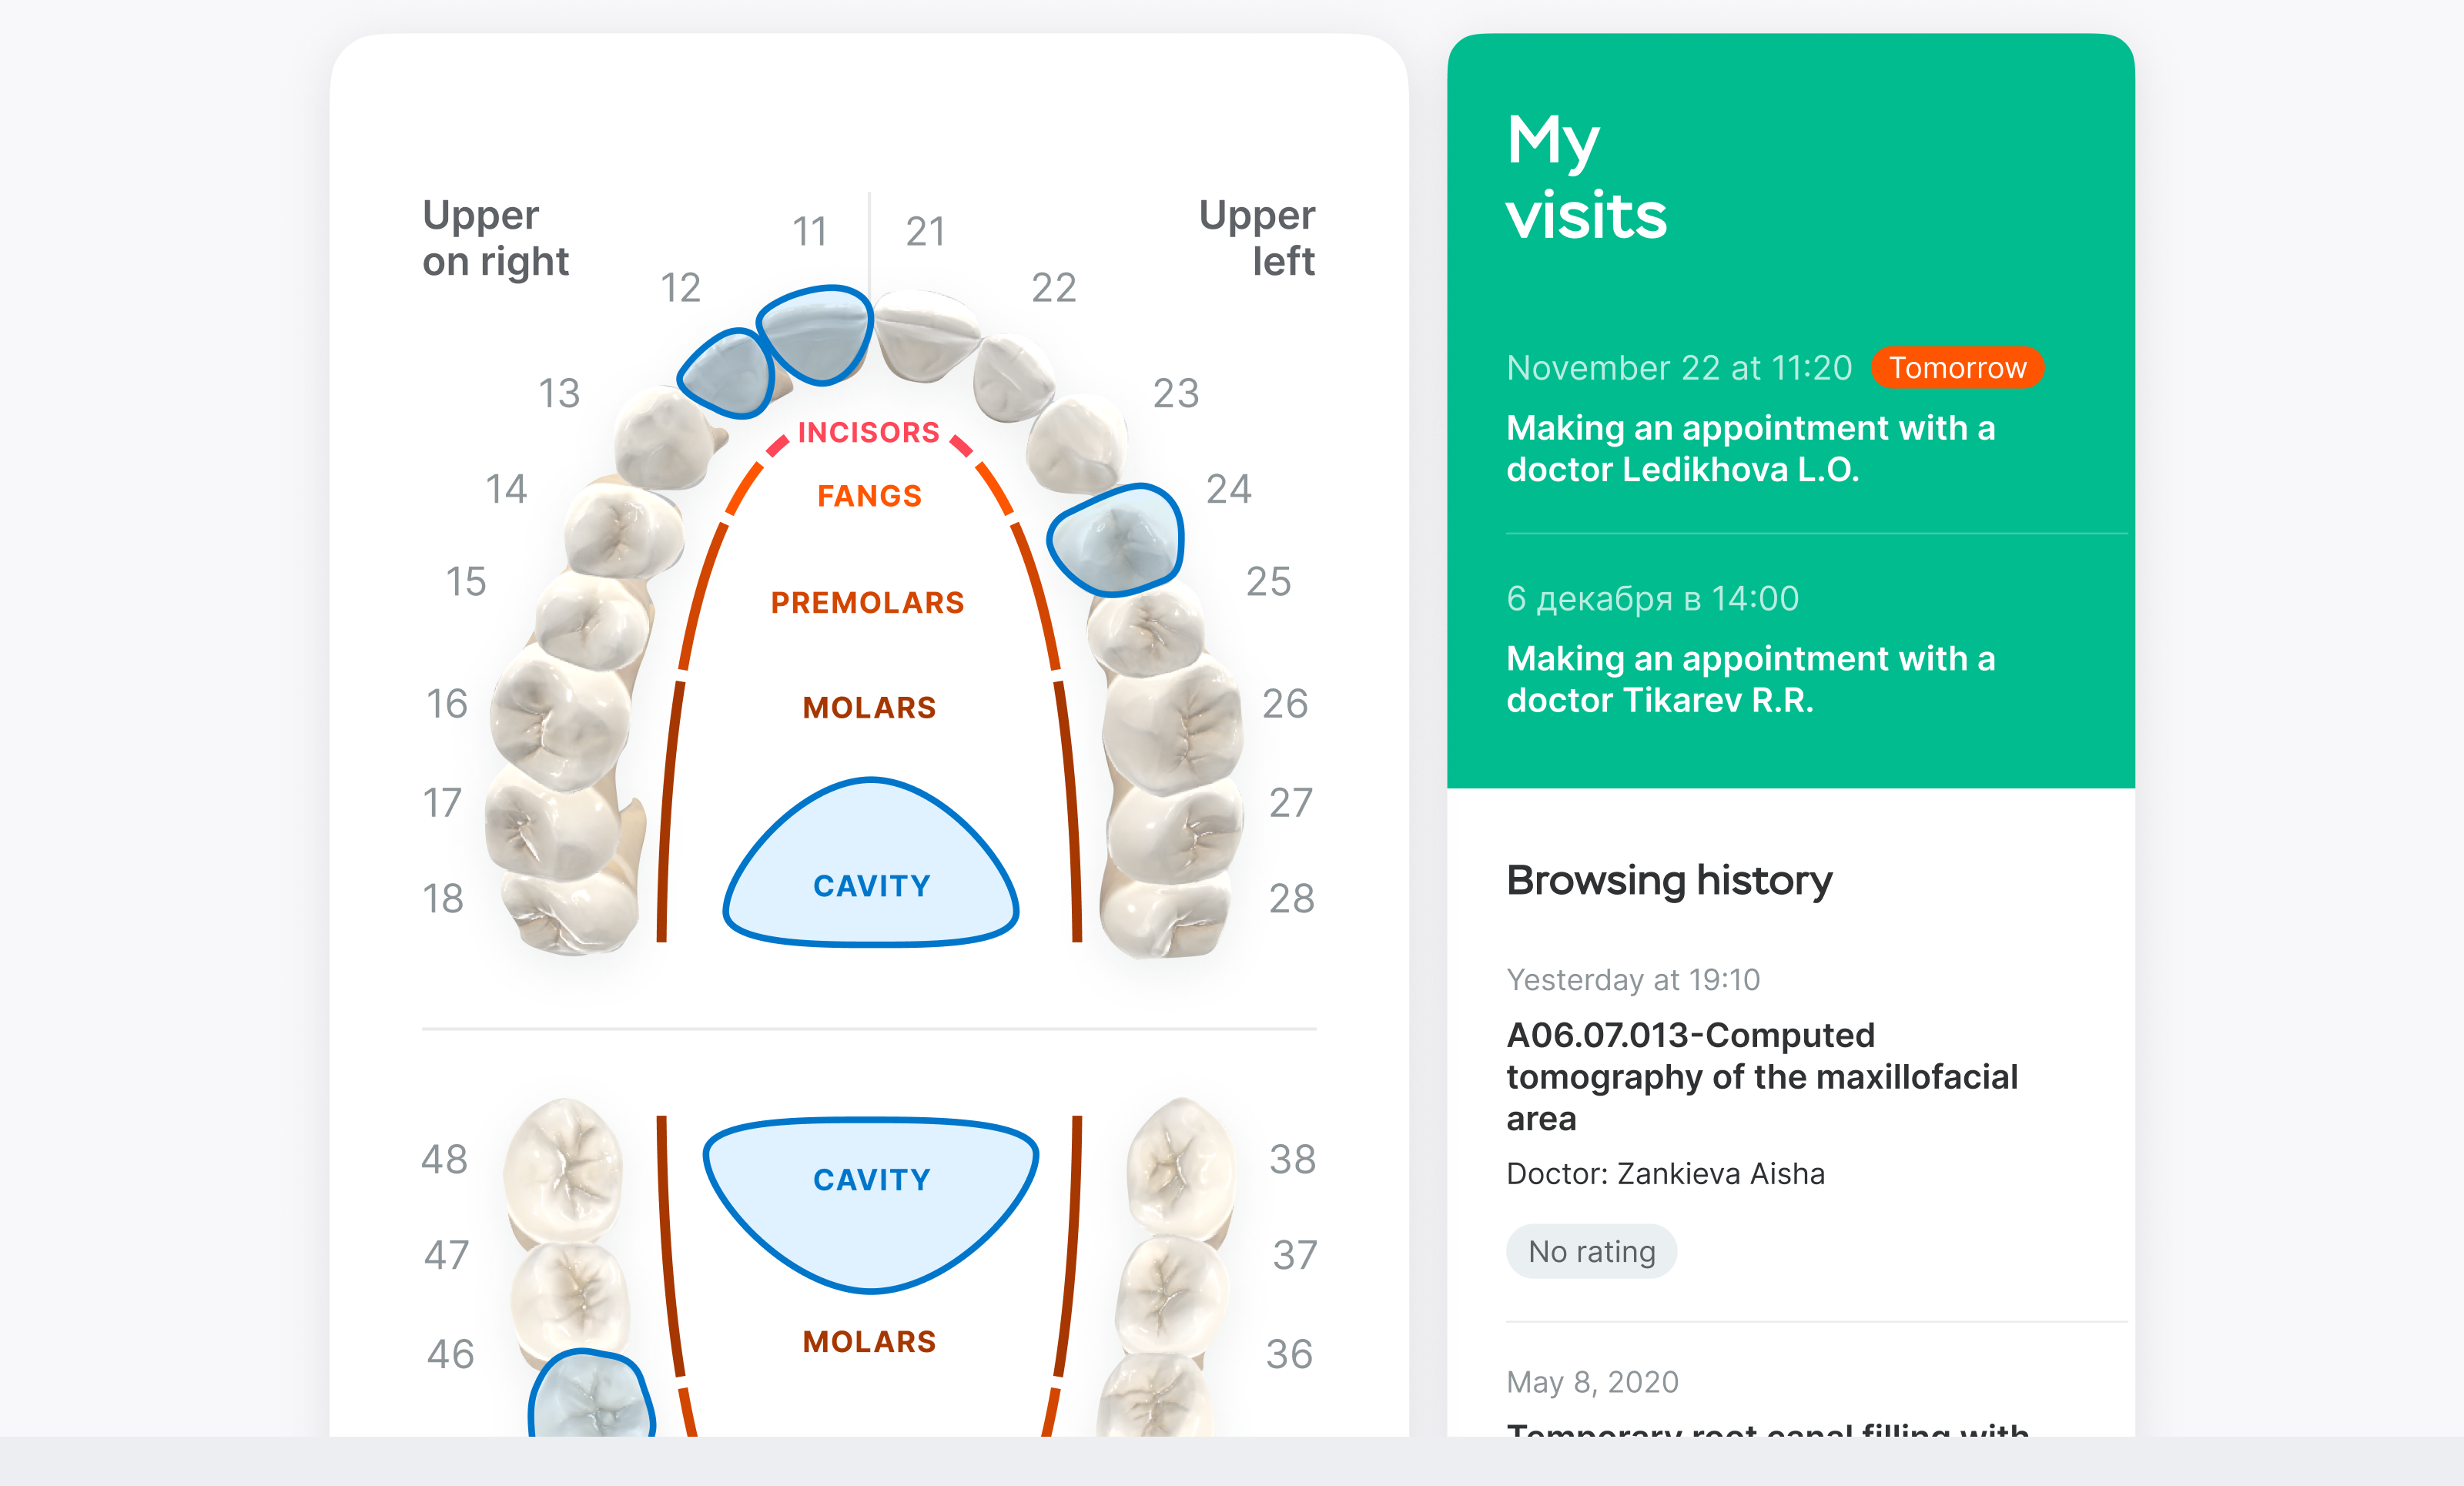This screenshot has width=2464, height=1486.
Task: Select the highlighted lower tooth 46
Action: pyautogui.click(x=592, y=1396)
